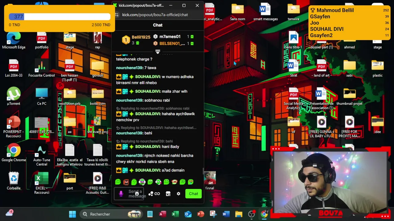Open the port folder
The image size is (394, 221).
click(x=70, y=181)
